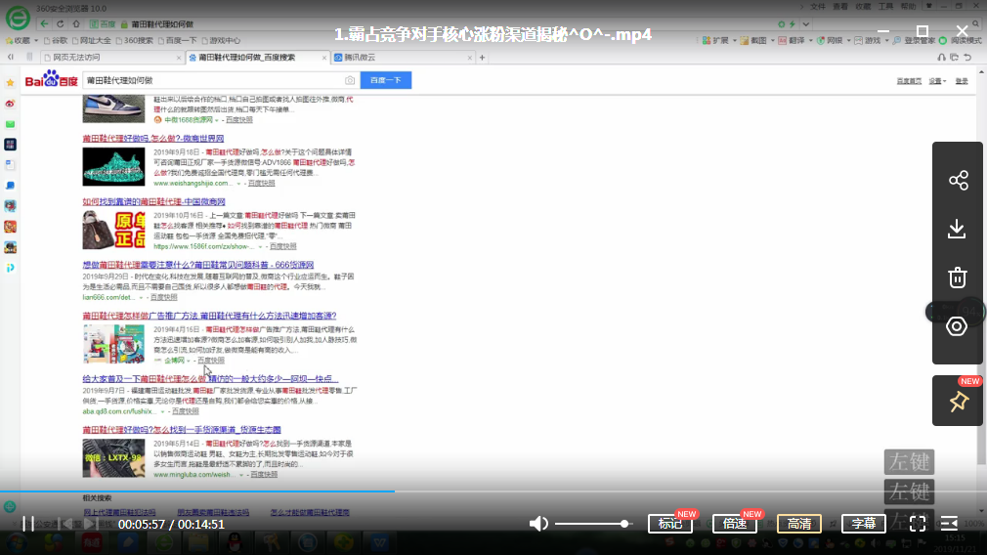987x555 pixels.
Task: Open the 标记 marker feature
Action: pos(669,524)
